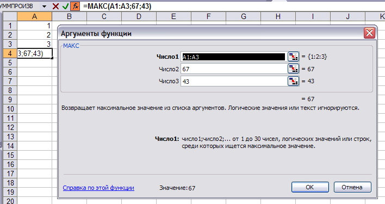Select column E header
Image resolution: width=385 pixels, height=204 pixels.
pyautogui.click(x=173, y=16)
